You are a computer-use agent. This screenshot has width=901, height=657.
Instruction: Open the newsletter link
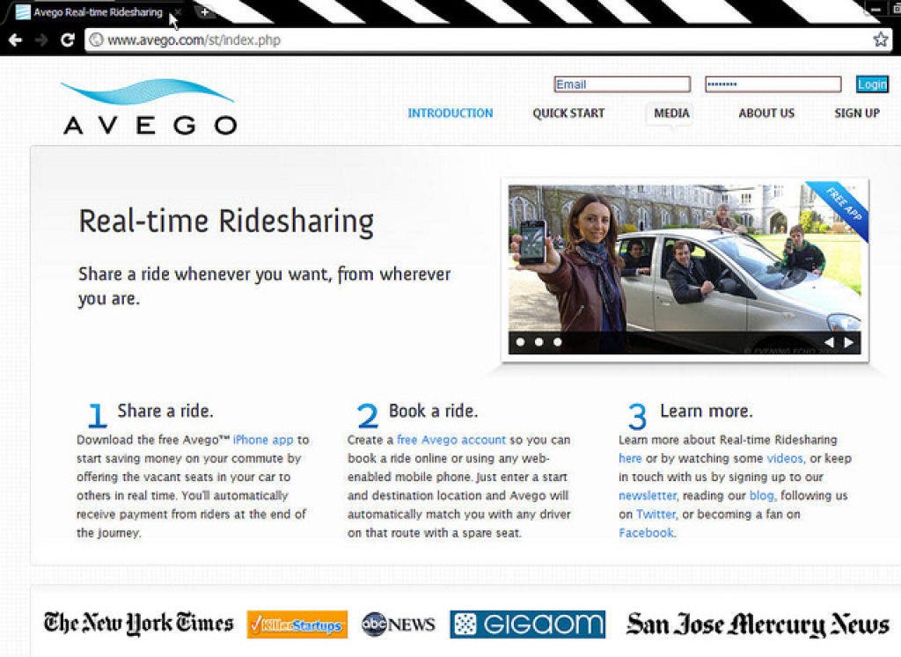[648, 495]
